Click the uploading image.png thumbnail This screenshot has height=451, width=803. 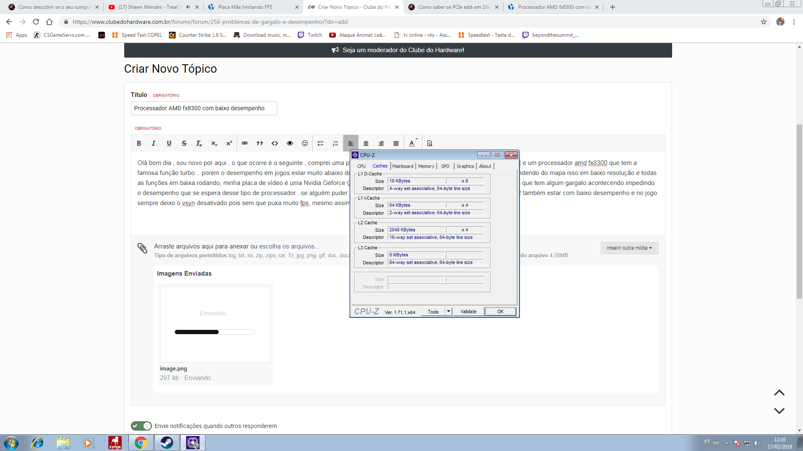[x=215, y=324]
